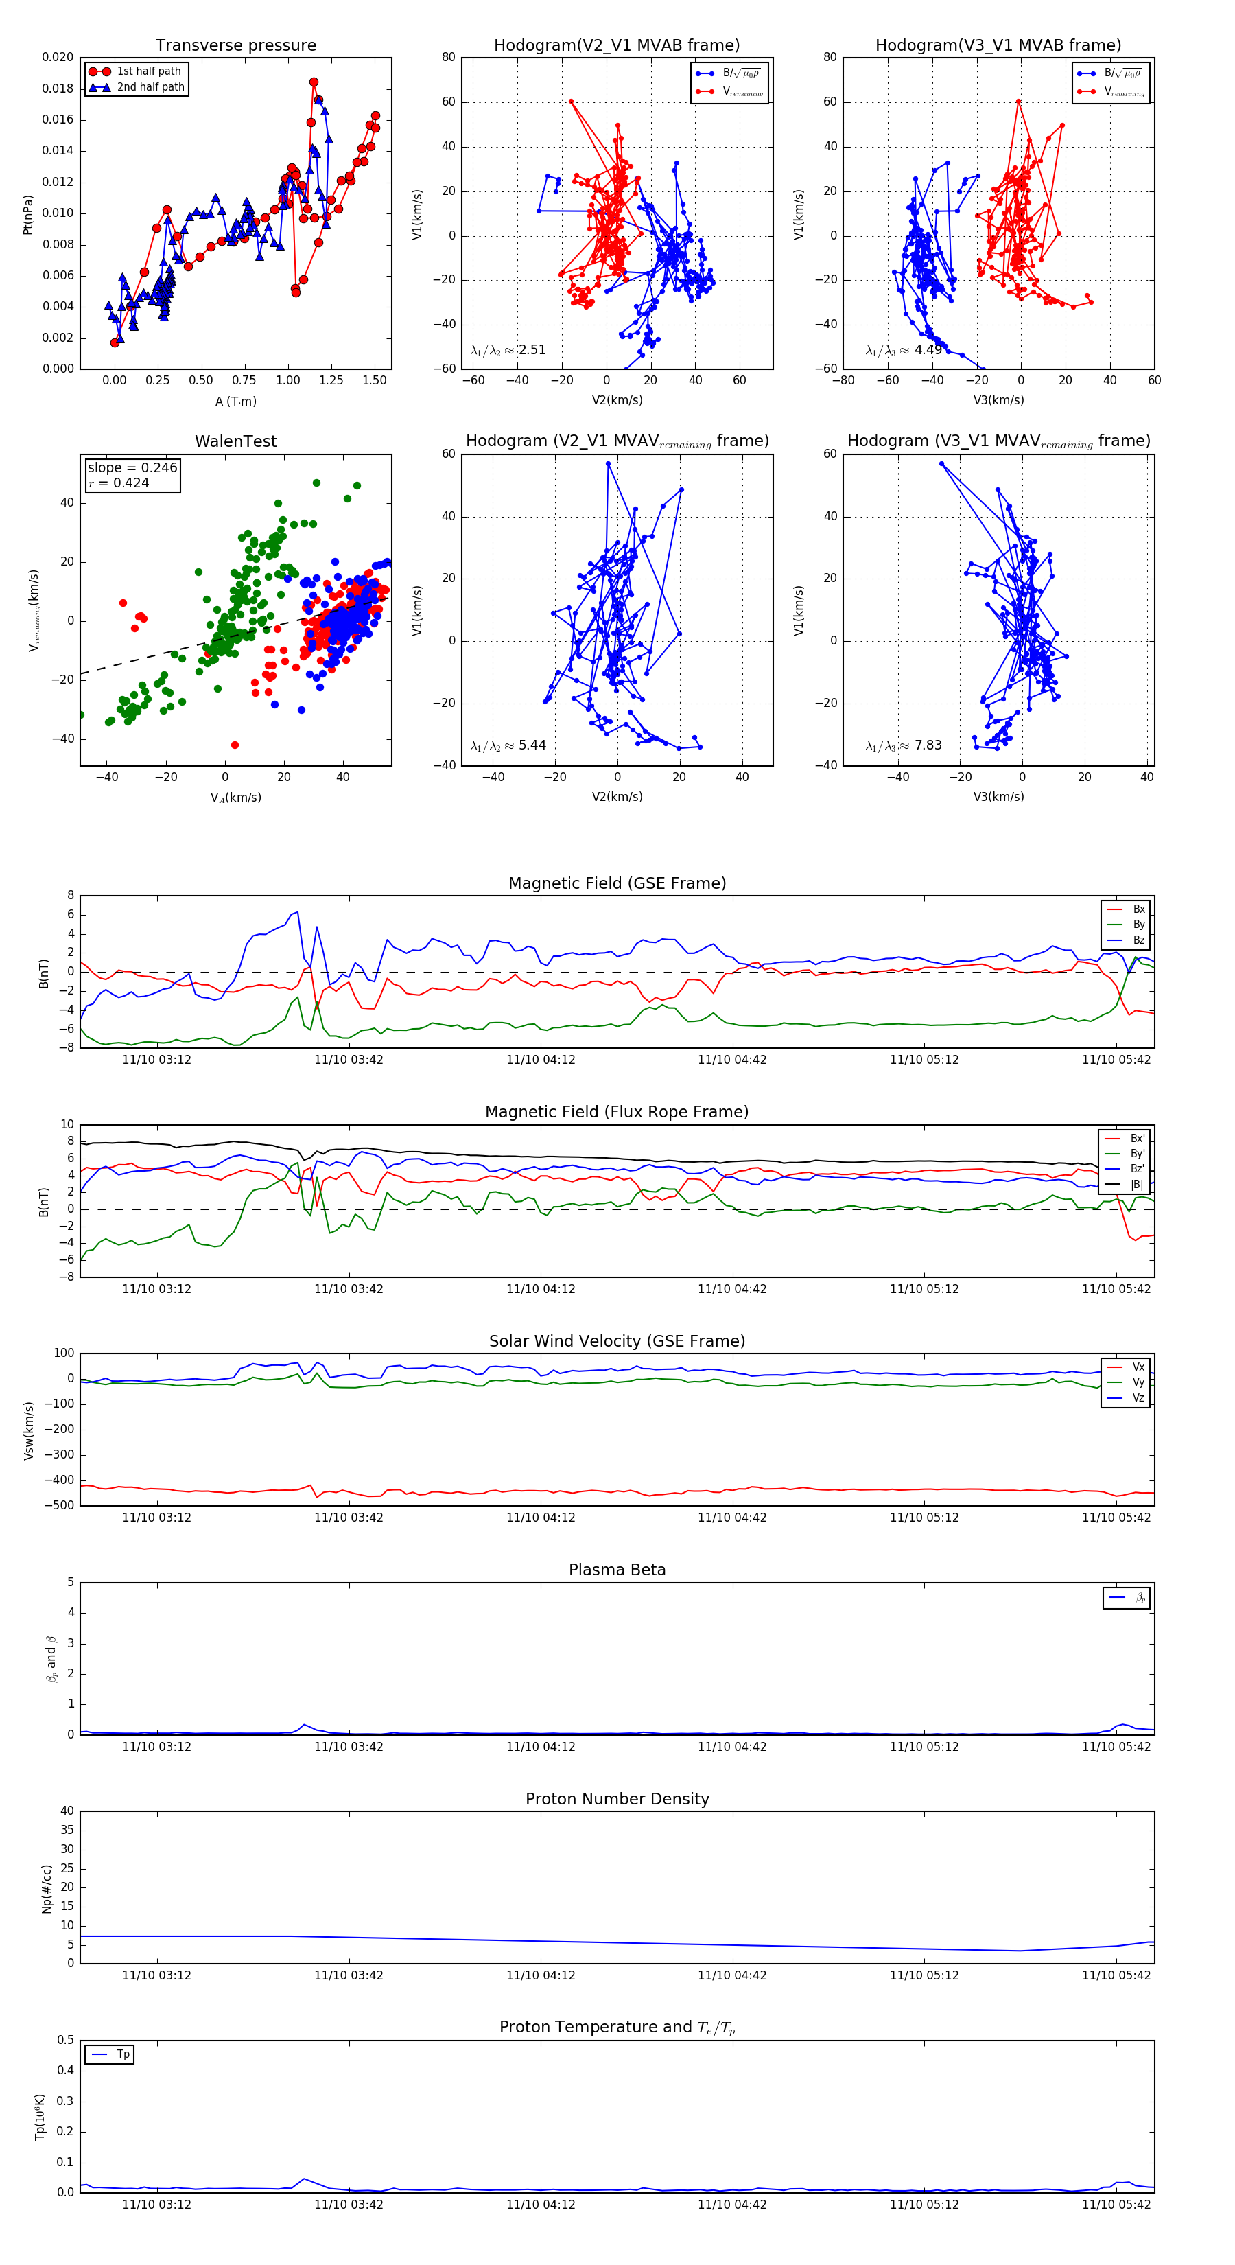Select the "Tp" legend entry
Image resolution: width=1235 pixels, height=2265 pixels.
110,2054
